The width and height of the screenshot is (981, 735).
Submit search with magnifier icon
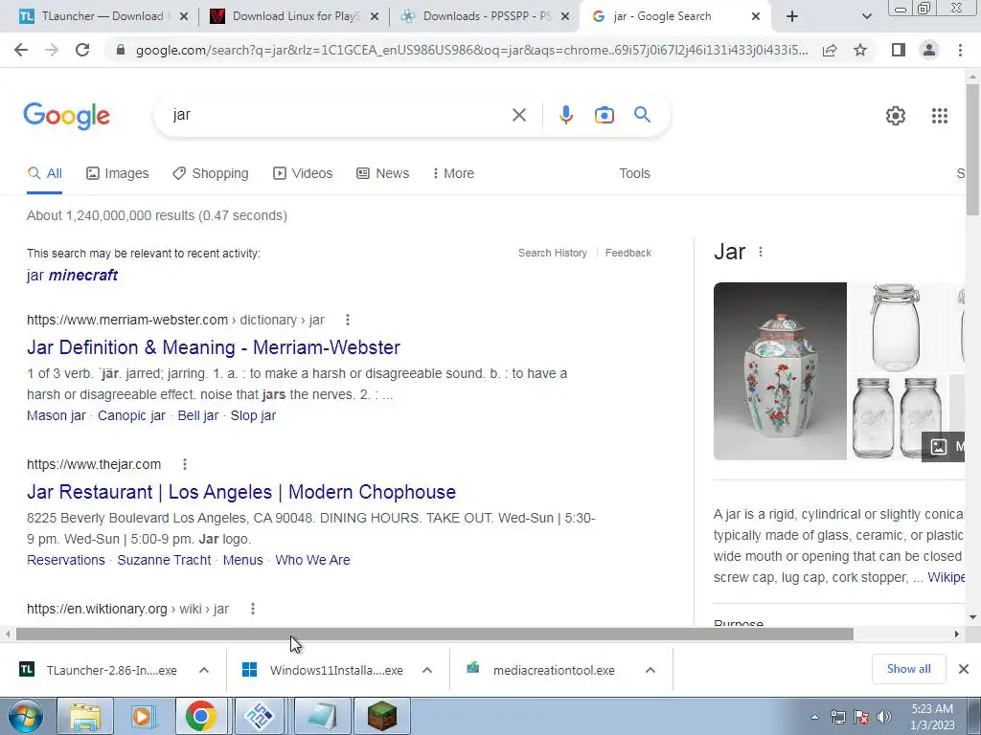pos(642,115)
